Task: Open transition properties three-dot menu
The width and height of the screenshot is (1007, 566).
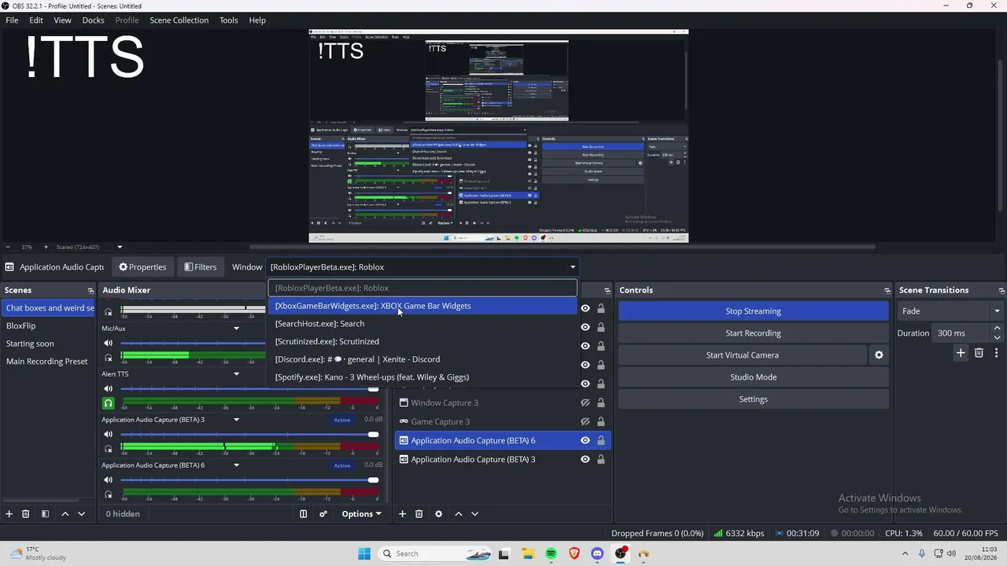Action: [x=996, y=354]
